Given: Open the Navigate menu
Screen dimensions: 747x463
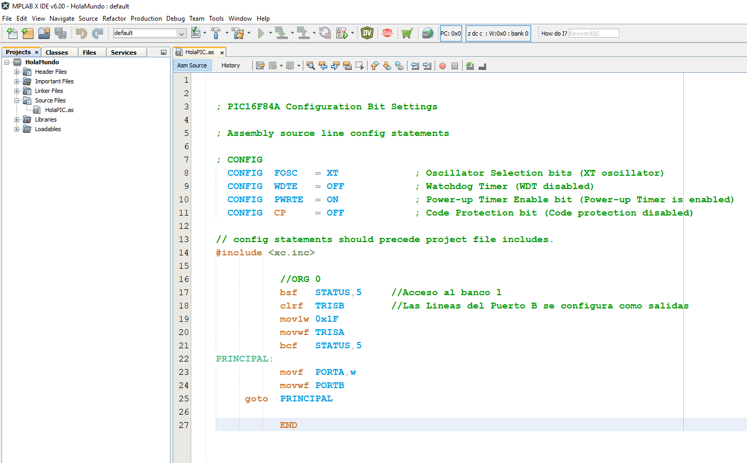Looking at the screenshot, I should point(62,18).
